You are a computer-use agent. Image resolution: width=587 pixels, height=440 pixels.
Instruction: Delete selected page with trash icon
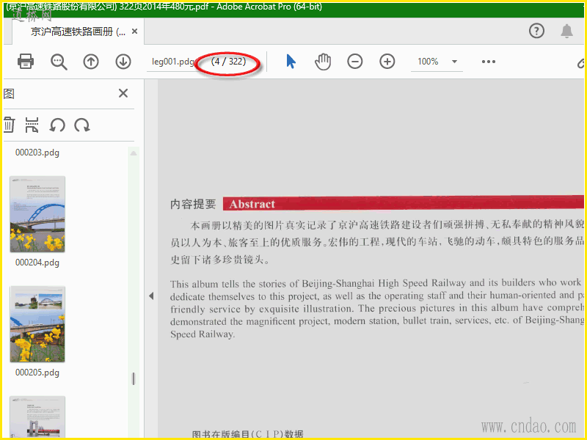[x=9, y=125]
